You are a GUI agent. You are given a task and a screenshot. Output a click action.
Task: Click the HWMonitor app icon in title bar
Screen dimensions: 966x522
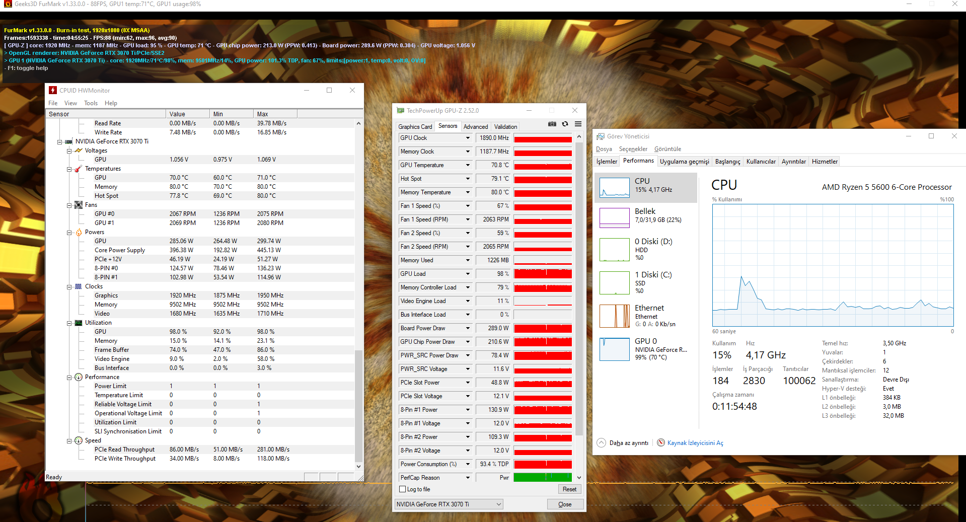53,90
